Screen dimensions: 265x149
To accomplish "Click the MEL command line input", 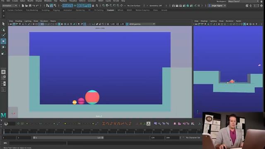I will [38, 143].
